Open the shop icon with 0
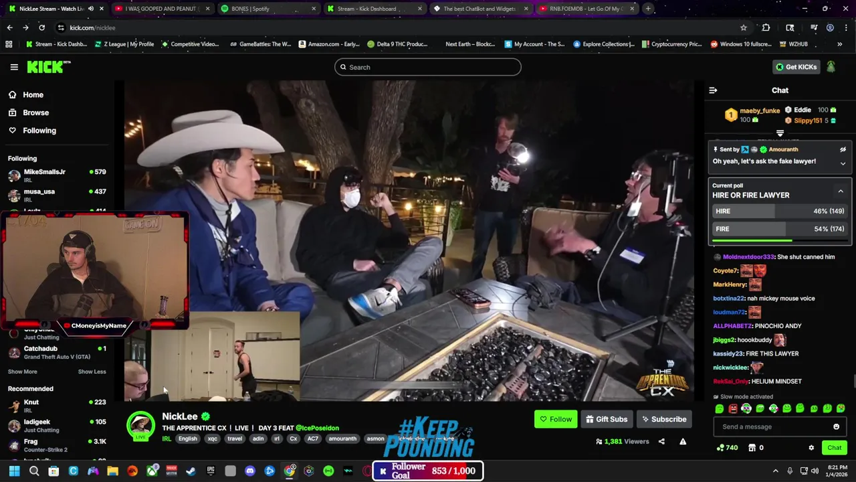856x482 pixels. coord(756,448)
